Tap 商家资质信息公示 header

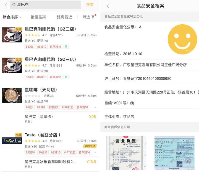(117, 127)
